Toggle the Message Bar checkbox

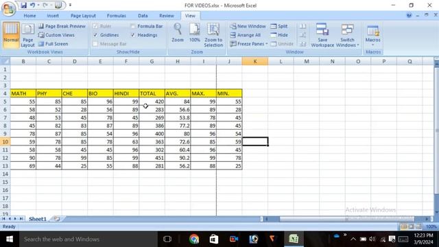pyautogui.click(x=95, y=44)
